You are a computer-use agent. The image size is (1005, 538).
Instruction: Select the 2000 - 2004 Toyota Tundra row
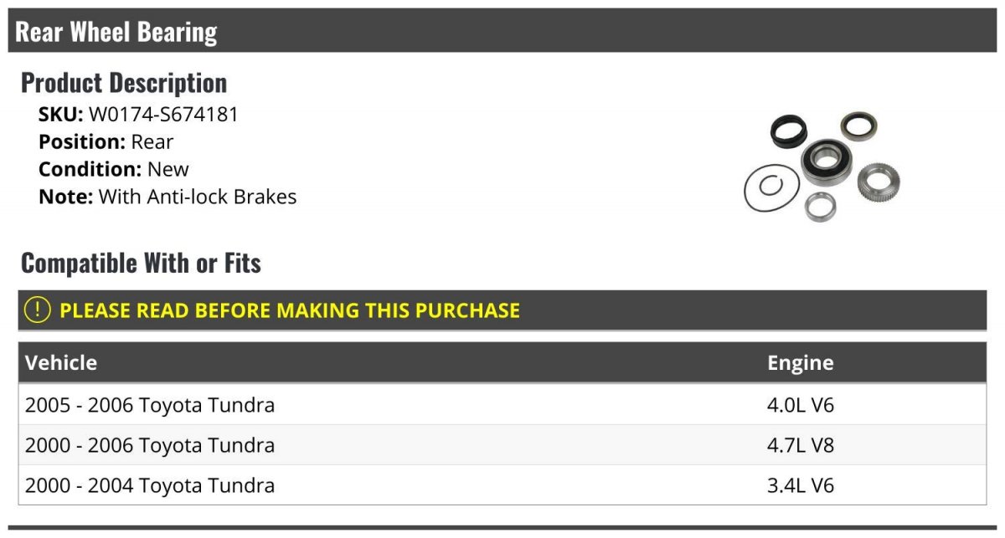[x=502, y=485]
